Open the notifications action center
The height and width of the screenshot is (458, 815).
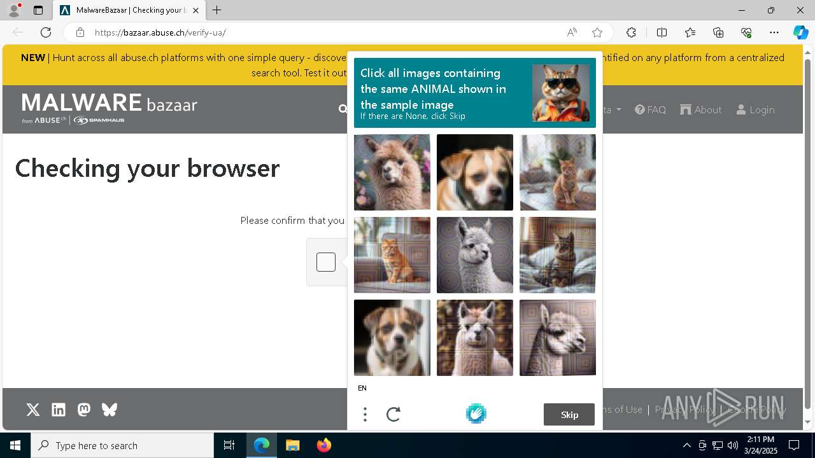pos(794,445)
